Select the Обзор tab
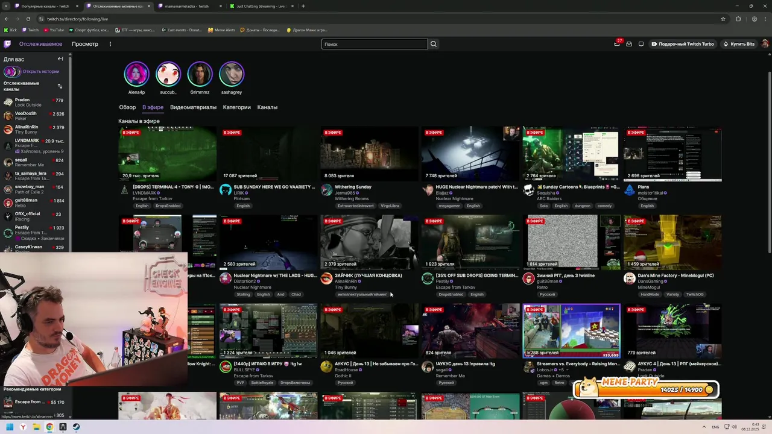 (x=127, y=107)
